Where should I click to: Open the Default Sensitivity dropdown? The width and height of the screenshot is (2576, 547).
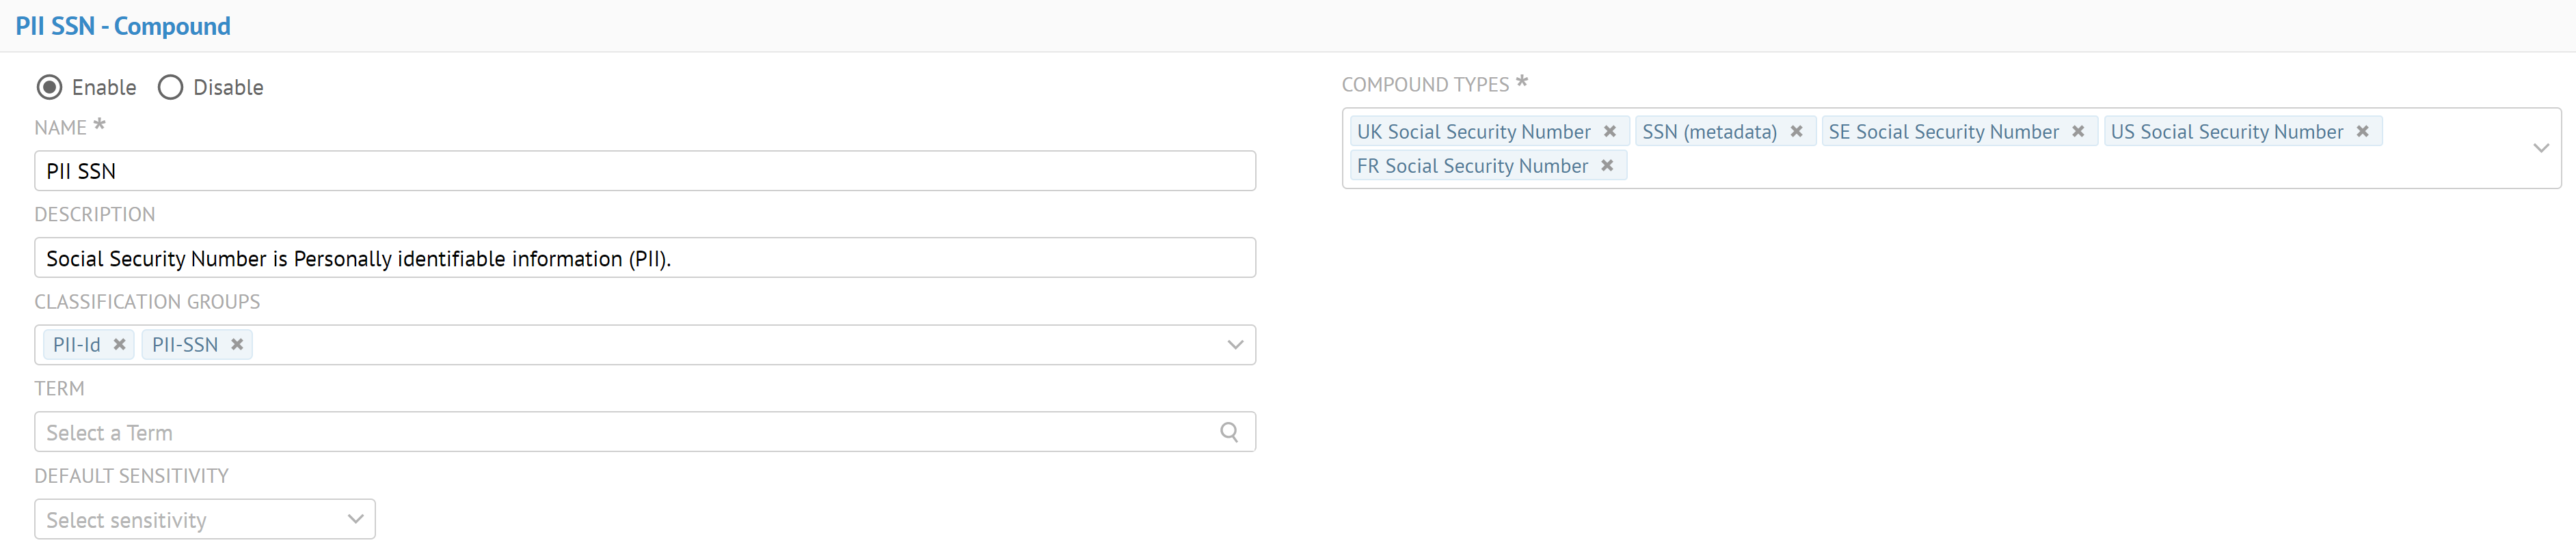[x=204, y=519]
